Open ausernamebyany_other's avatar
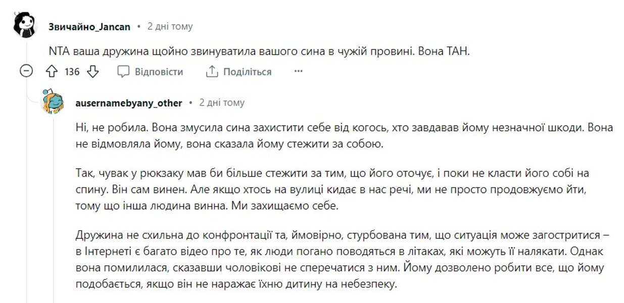Screen dimensions: 624x303 click(54, 103)
